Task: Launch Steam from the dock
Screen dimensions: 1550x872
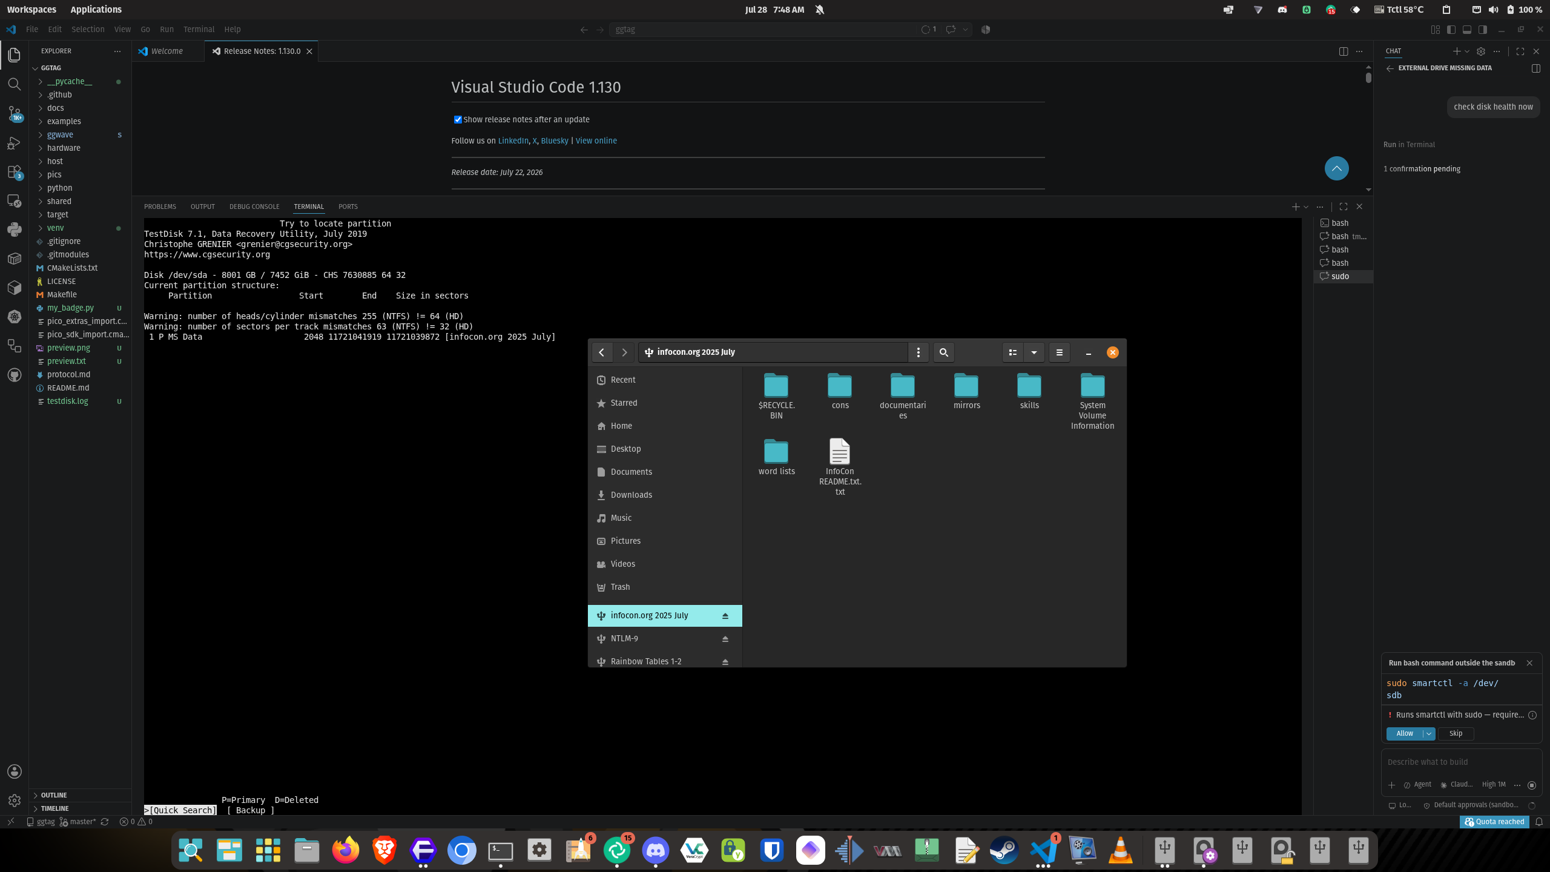Action: point(1004,851)
